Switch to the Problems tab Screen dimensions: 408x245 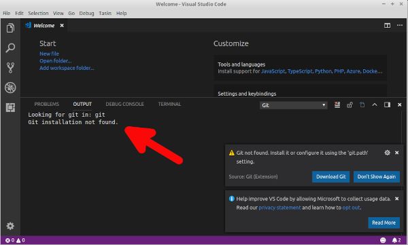[x=47, y=105]
